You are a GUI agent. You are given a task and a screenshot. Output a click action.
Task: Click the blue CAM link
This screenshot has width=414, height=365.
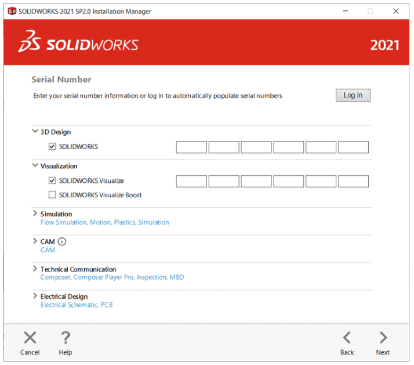click(x=48, y=250)
